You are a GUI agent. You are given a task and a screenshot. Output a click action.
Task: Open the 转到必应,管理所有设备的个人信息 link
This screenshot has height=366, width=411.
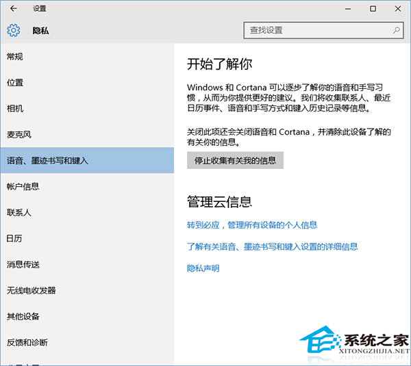pyautogui.click(x=252, y=225)
